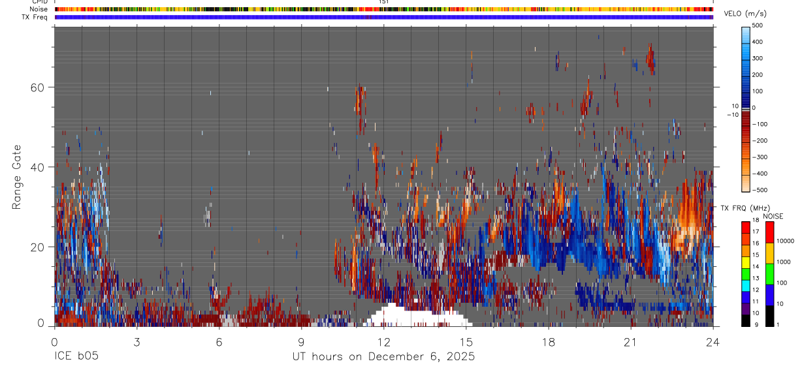
Task: Click the '14' frequency legend label
Action: 756,267
